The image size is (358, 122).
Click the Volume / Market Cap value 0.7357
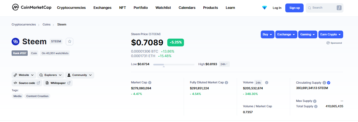[248, 112]
